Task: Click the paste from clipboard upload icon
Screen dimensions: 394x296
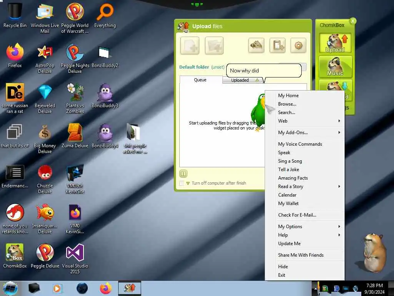Action: pos(277,45)
